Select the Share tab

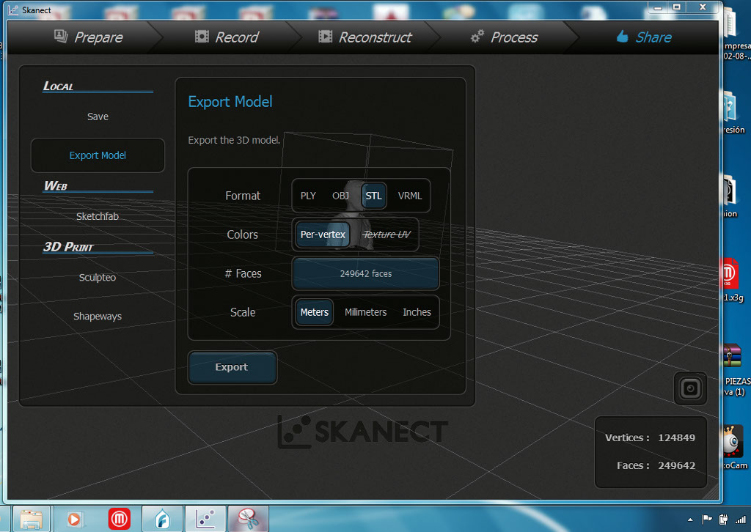644,37
